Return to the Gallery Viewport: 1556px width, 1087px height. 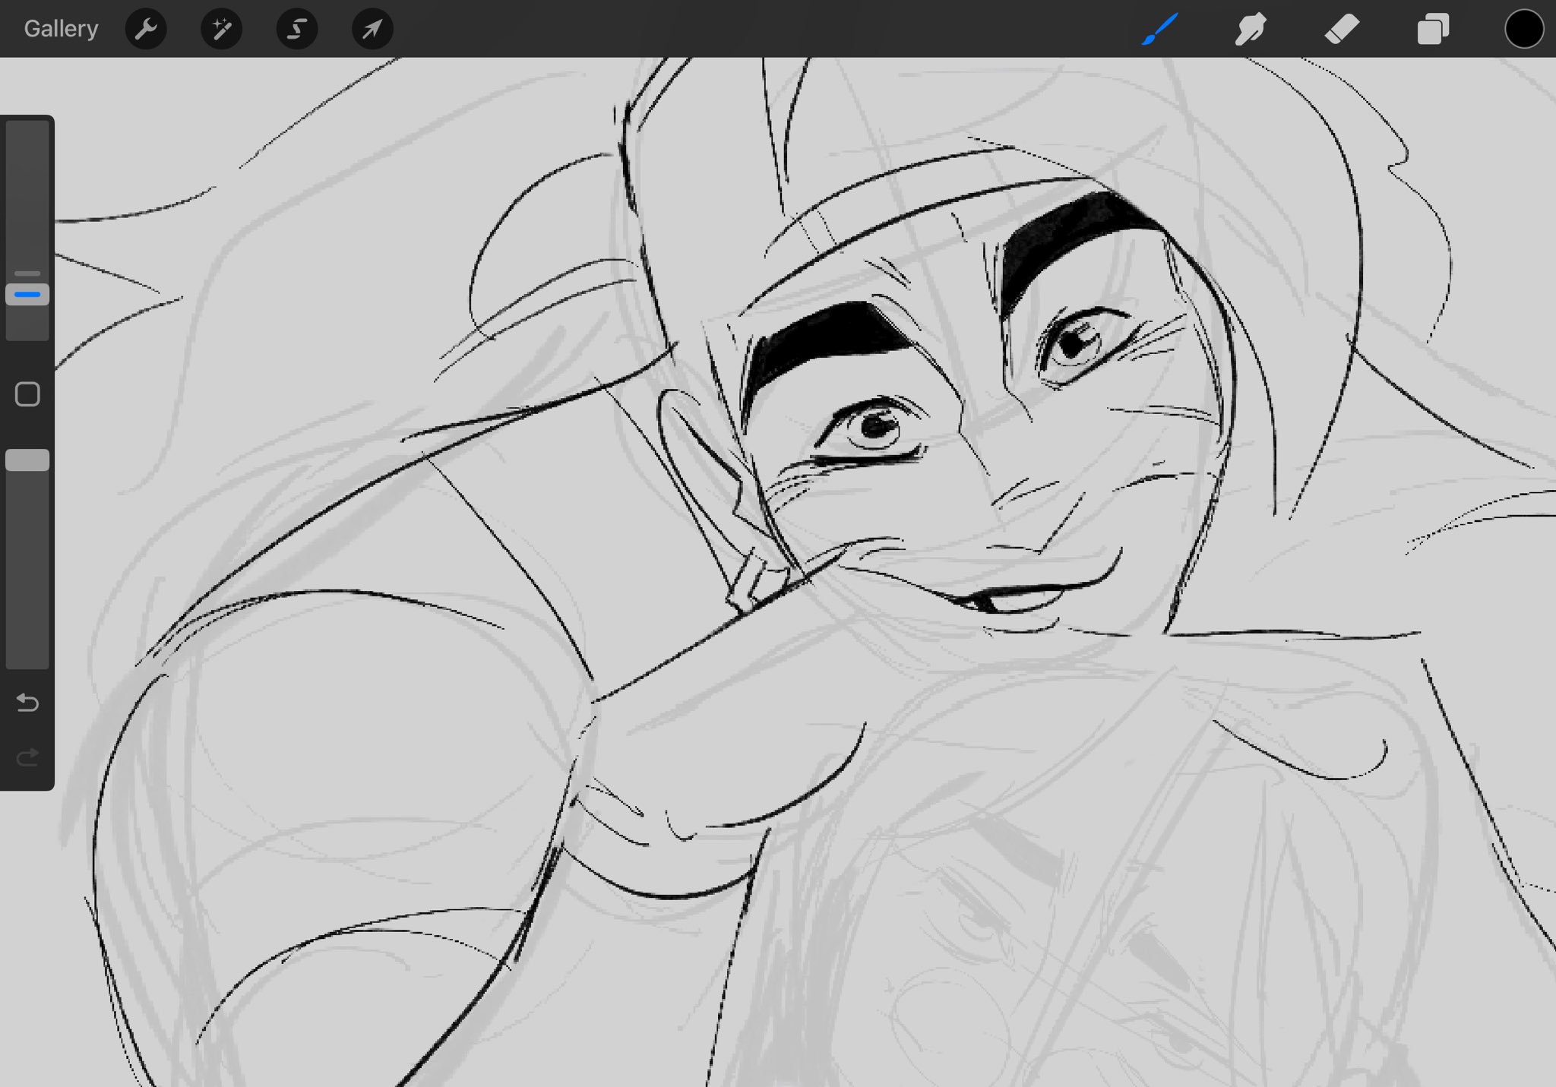61,29
